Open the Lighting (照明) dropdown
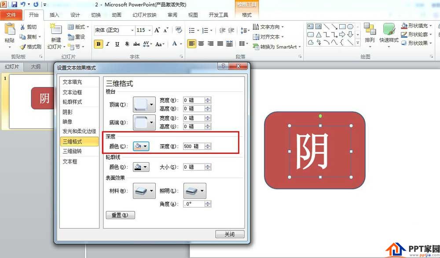440x258 pixels. point(195,191)
